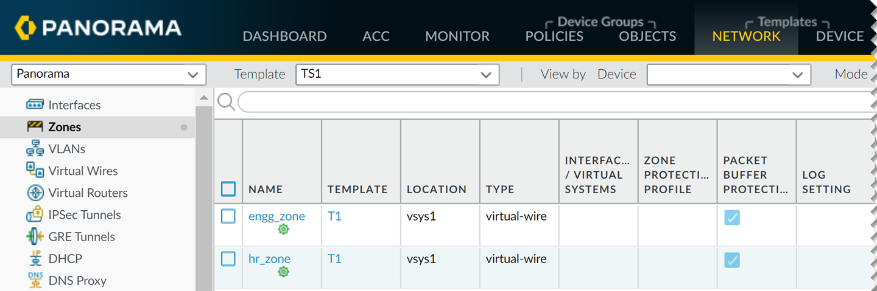Open the hr_zone zone link

click(269, 259)
